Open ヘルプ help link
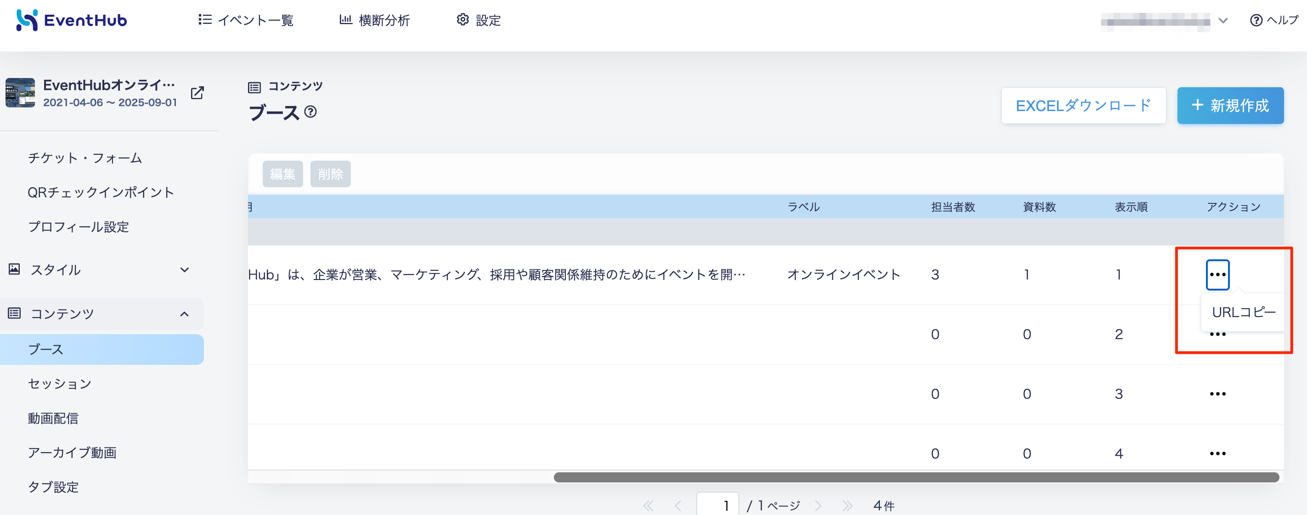Image resolution: width=1307 pixels, height=515 pixels. click(1274, 20)
